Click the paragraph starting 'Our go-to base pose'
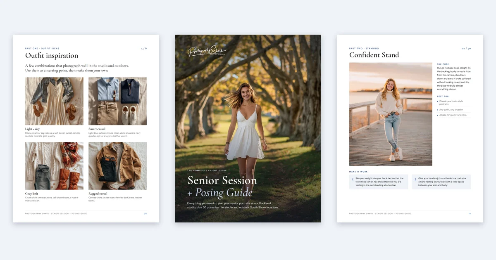Viewport: 496px width, 260px height. 454,78
